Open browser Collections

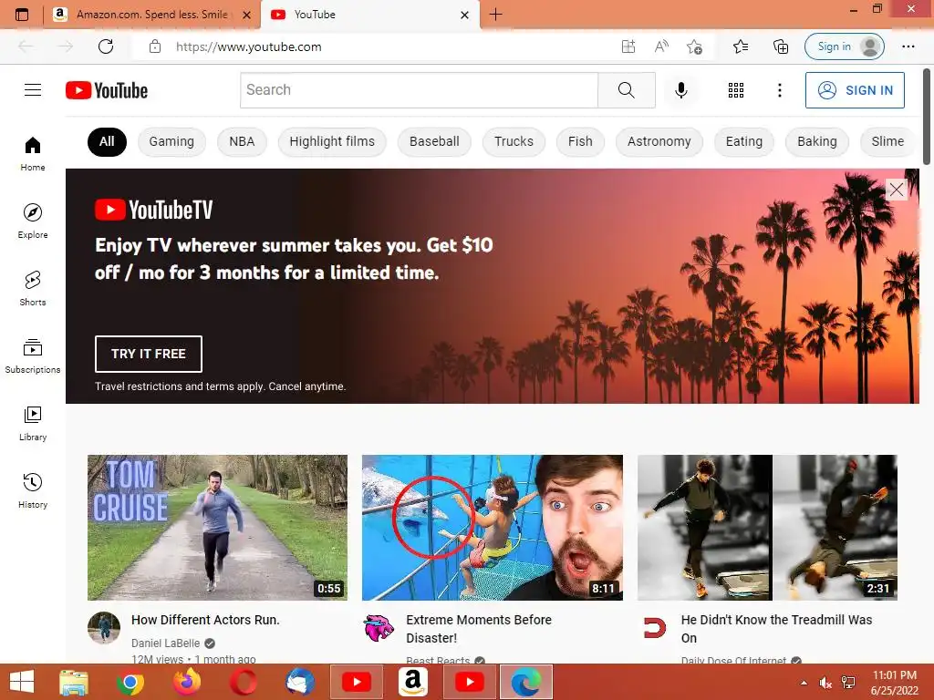tap(781, 46)
